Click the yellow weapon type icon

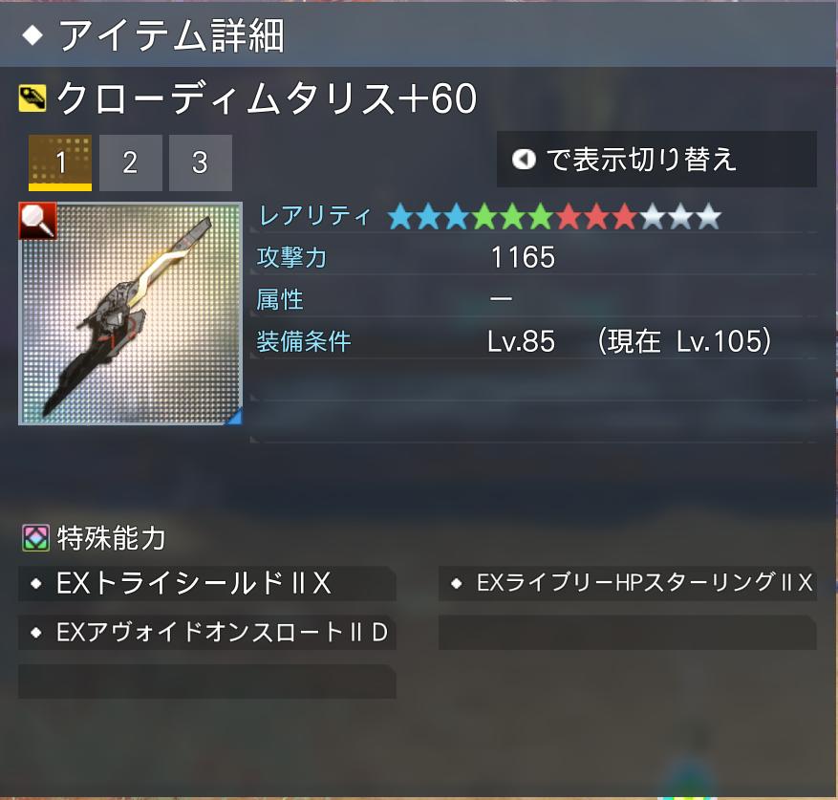click(32, 98)
